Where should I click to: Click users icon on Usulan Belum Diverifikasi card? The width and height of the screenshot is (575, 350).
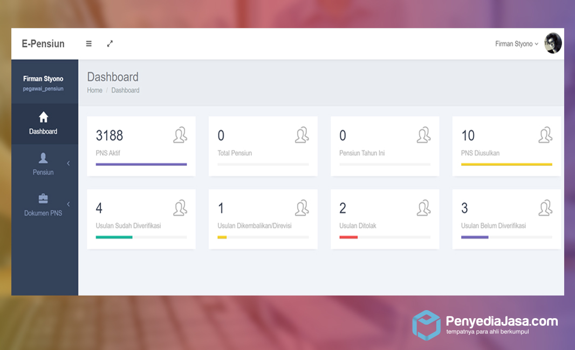pyautogui.click(x=545, y=208)
